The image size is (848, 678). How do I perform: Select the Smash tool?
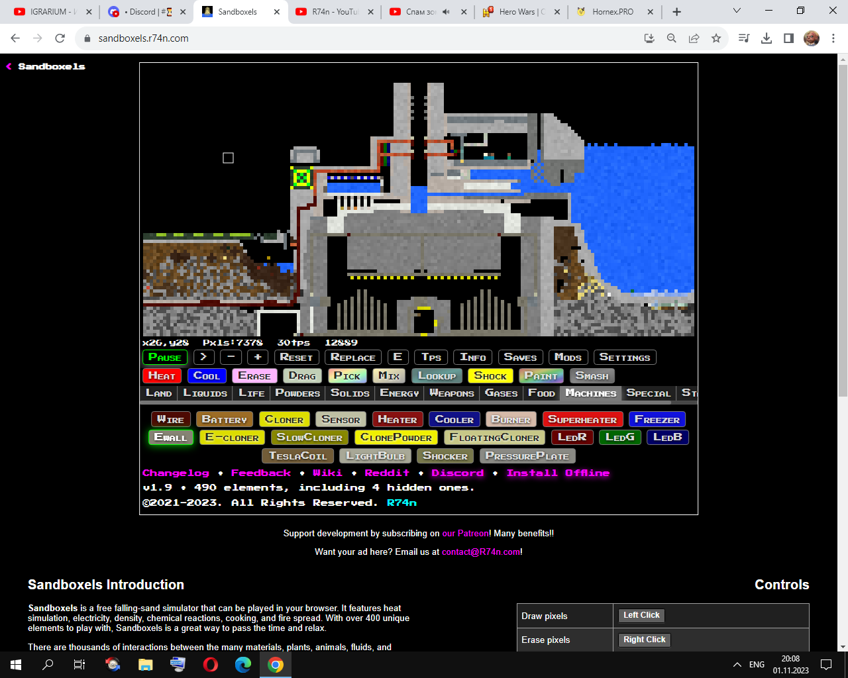(592, 376)
